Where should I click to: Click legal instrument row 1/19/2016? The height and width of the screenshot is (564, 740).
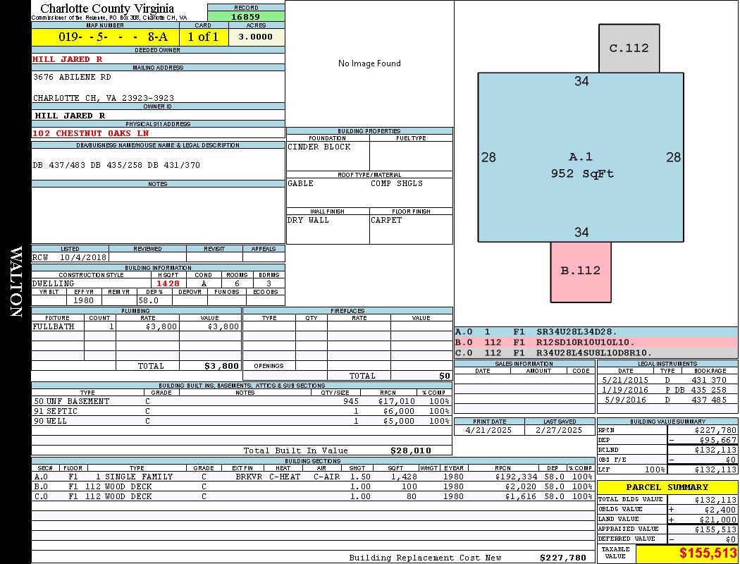[x=667, y=389]
